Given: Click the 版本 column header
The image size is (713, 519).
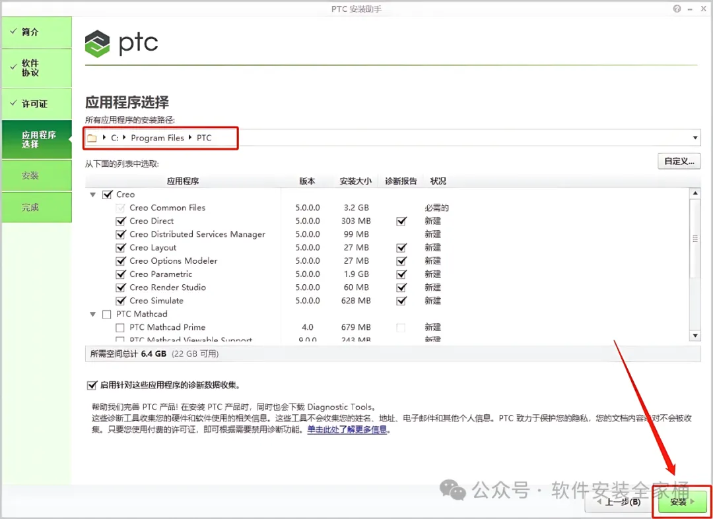Looking at the screenshot, I should point(307,181).
